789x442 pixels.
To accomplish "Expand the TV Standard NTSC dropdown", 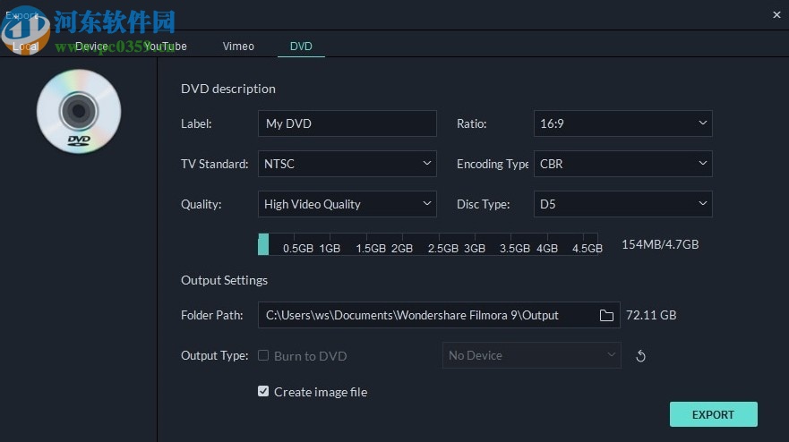I will pos(347,164).
